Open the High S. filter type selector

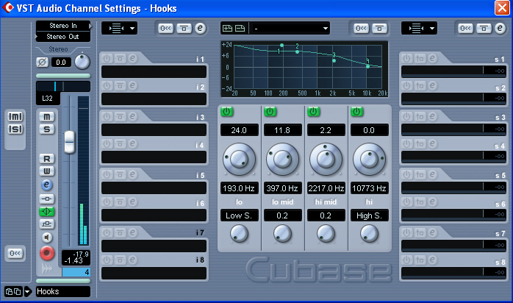point(370,215)
